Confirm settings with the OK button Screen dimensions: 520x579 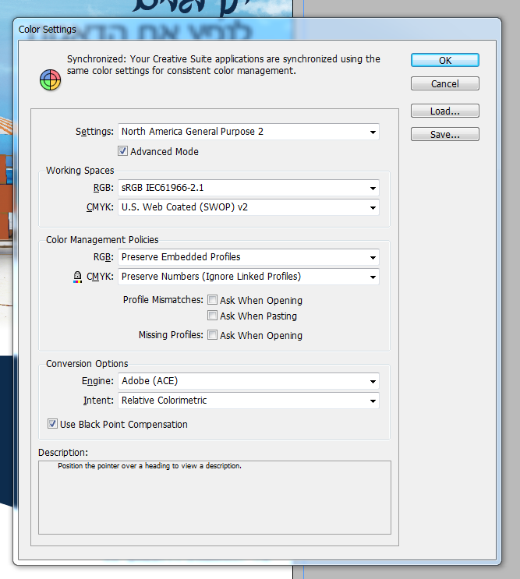(445, 60)
